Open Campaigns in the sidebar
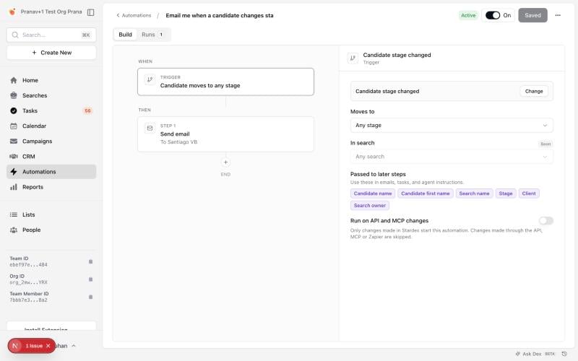This screenshot has width=578, height=361. 51,141
